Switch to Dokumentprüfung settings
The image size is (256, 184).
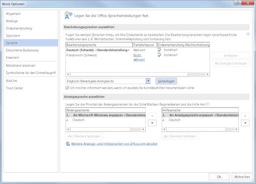(x=31, y=28)
